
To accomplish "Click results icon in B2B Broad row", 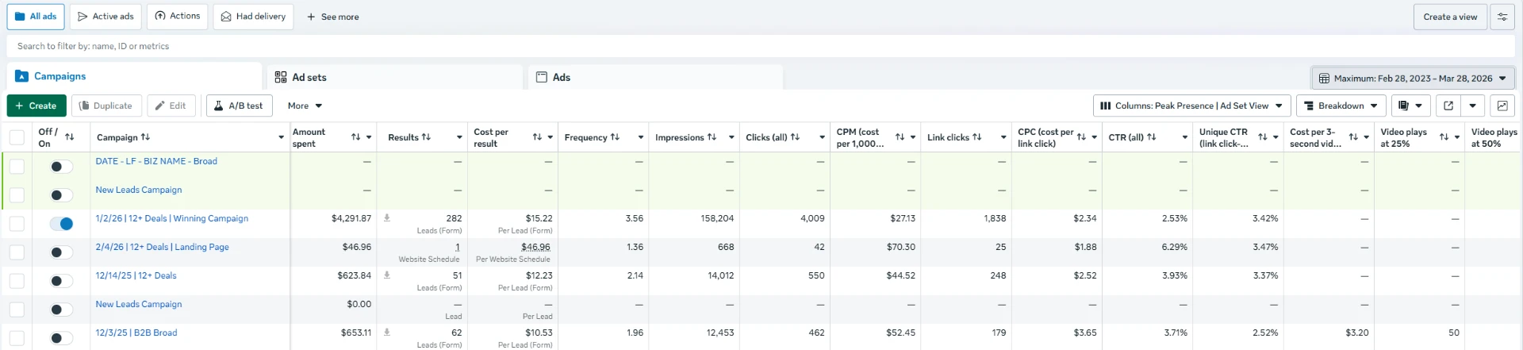I will 387,332.
